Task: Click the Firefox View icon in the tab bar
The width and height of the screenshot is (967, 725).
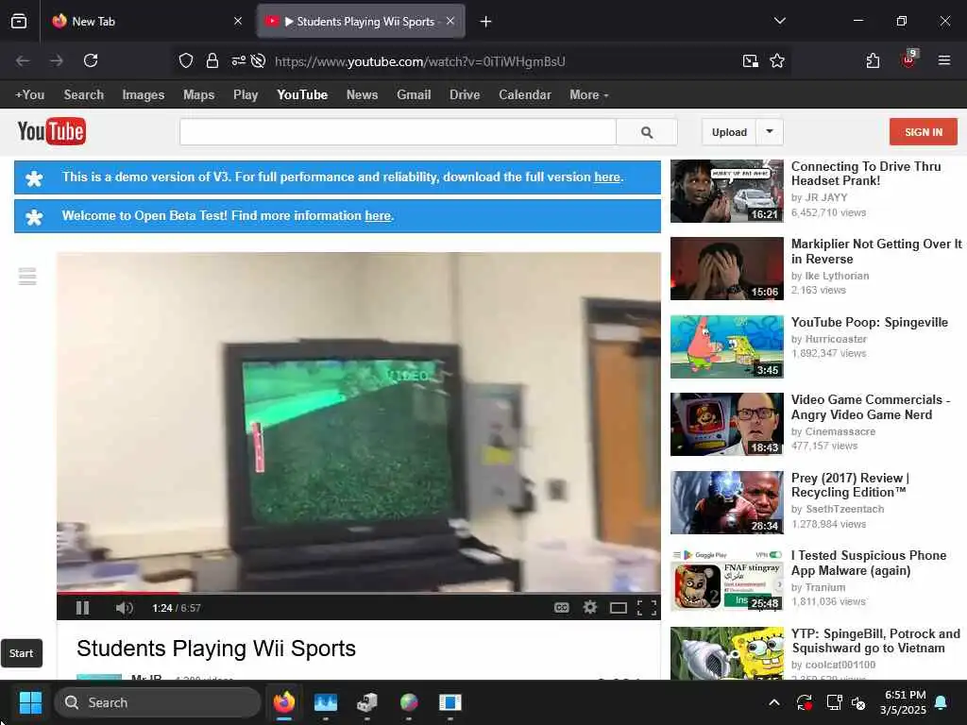Action: 19,22
